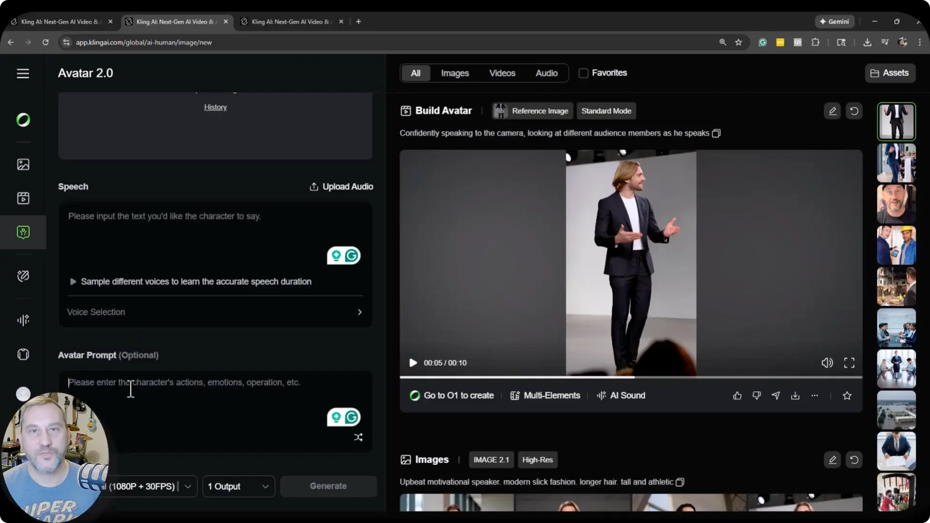
Task: Click the share paper plane icon
Action: tap(775, 396)
